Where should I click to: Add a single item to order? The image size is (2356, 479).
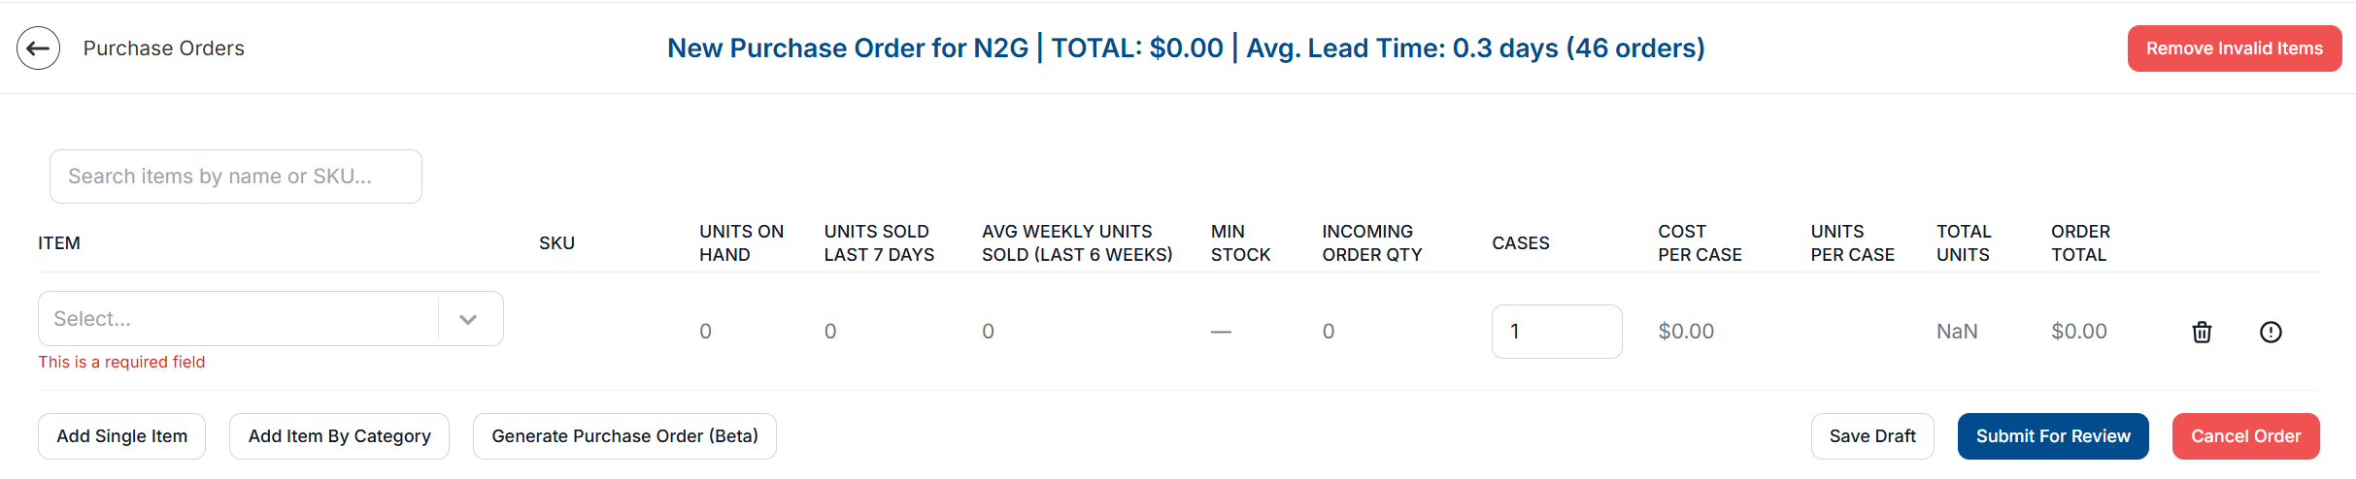(122, 436)
